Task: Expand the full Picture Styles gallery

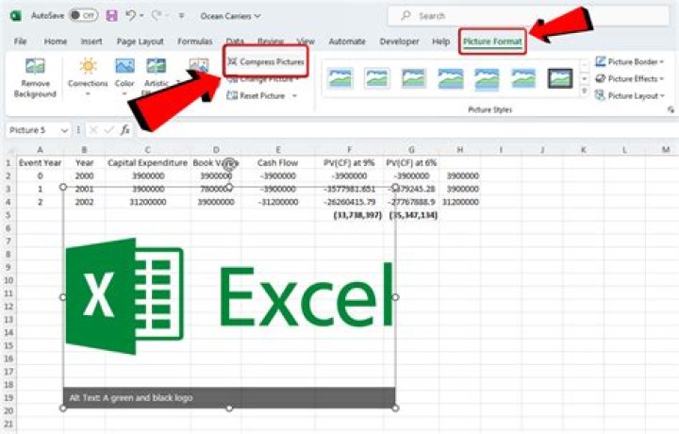Action: [x=584, y=92]
